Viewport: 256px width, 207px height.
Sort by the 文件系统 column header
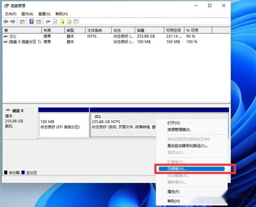tap(98, 30)
